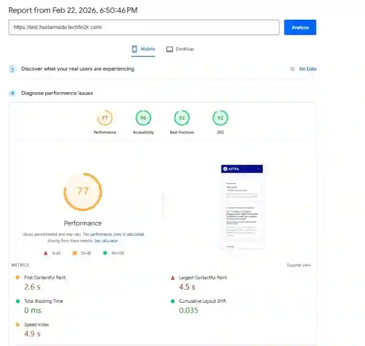Click the desktop monitor icon
Image resolution: width=365 pixels, height=346 pixels.
[169, 49]
